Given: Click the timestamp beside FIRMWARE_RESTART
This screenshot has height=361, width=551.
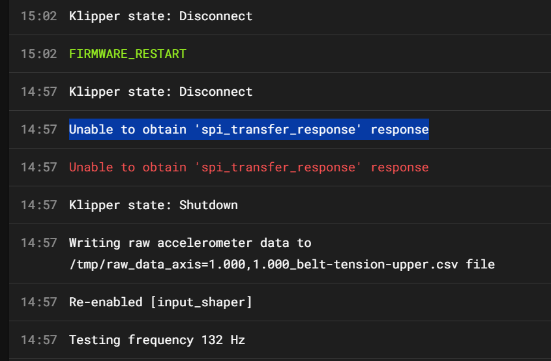Looking at the screenshot, I should point(38,53).
